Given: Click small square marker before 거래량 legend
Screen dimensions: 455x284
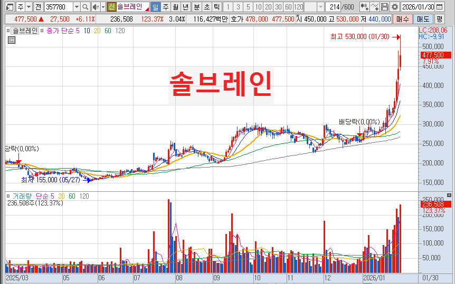Looking at the screenshot, I should click(8, 196).
